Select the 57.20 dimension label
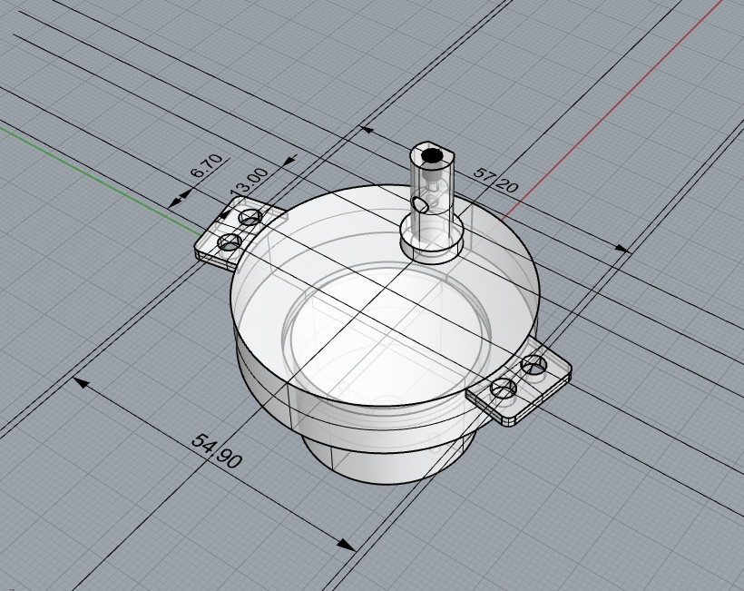 [495, 181]
